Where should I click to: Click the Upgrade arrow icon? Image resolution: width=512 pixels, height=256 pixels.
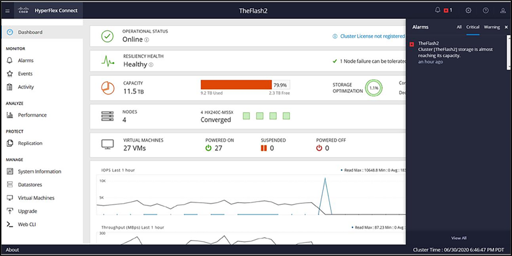click(10, 211)
